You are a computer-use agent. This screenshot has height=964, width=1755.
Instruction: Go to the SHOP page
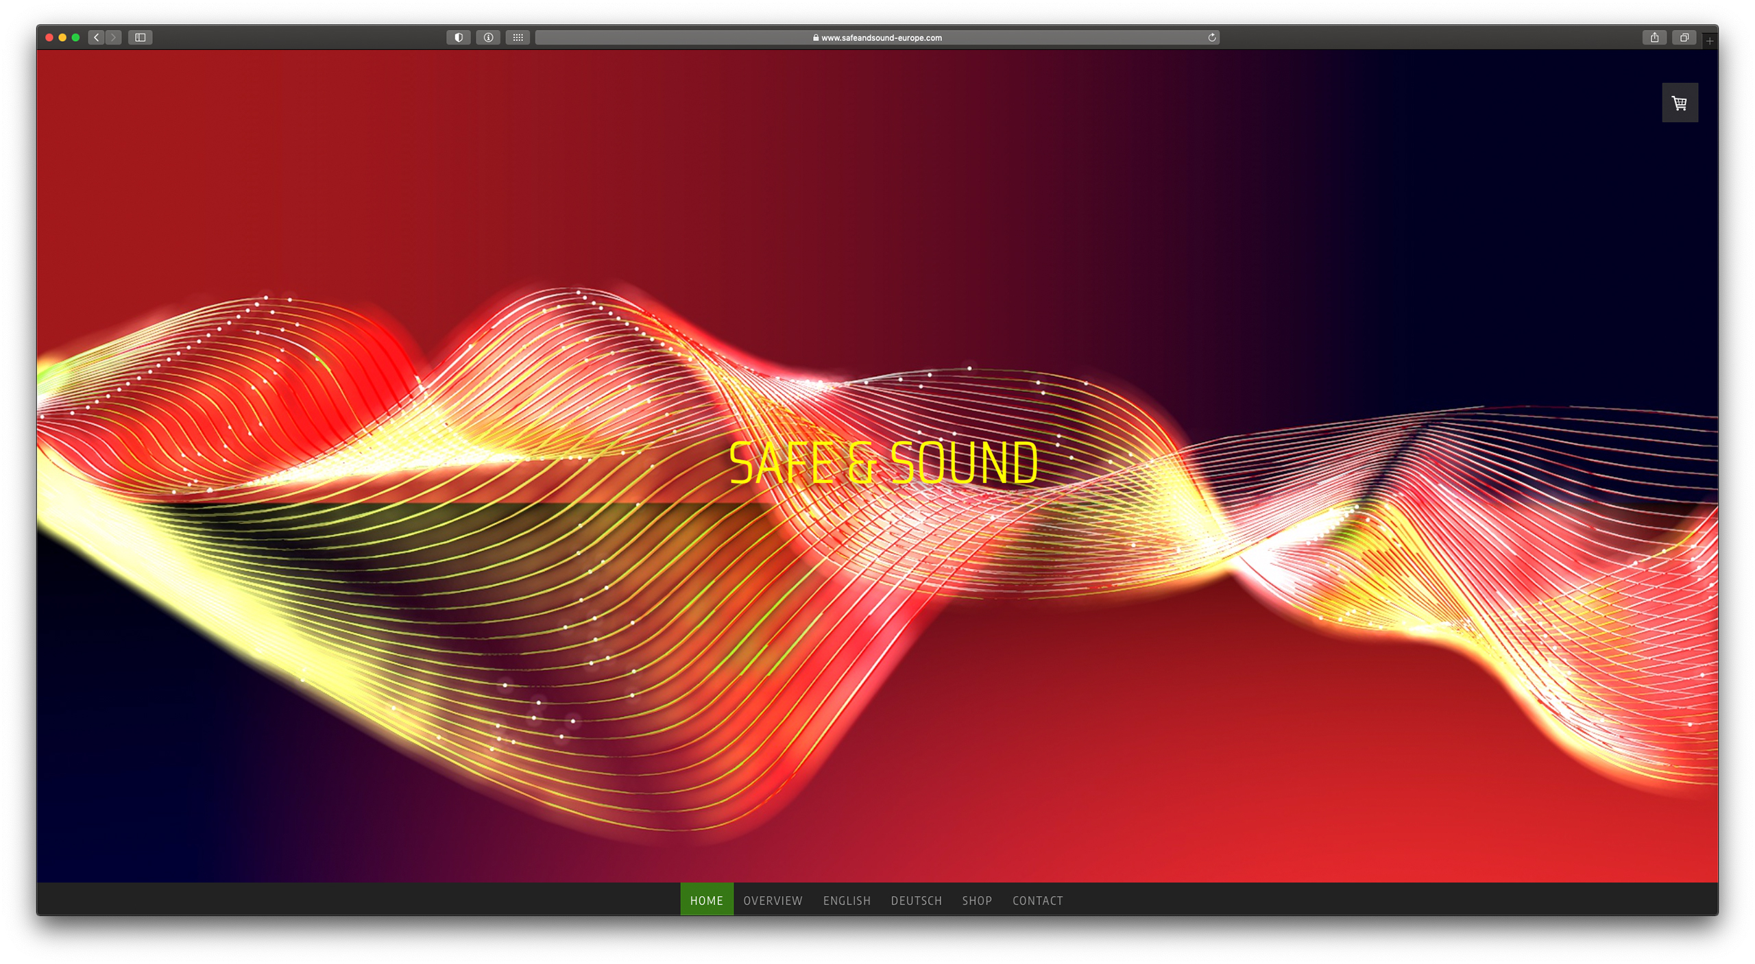coord(976,900)
